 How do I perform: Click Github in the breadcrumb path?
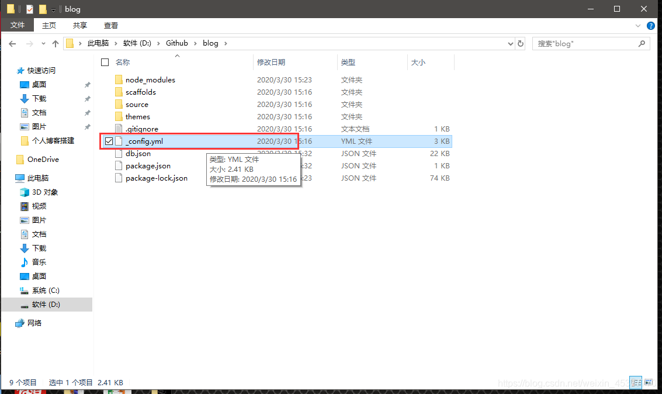[176, 43]
